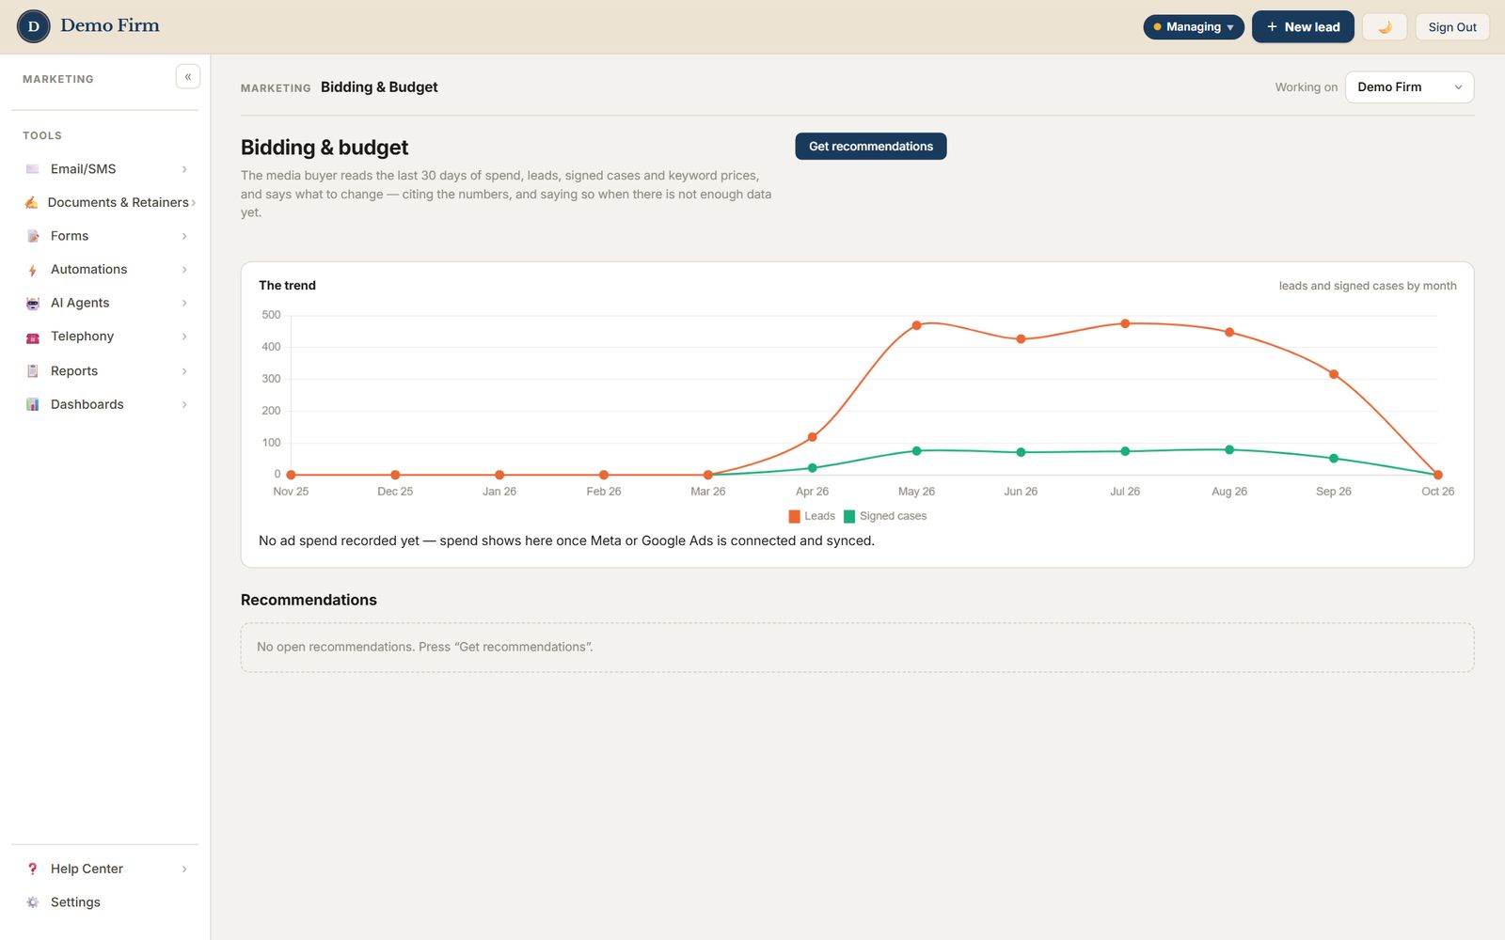The height and width of the screenshot is (940, 1505).
Task: Toggle the Signed cases legend swatch
Action: coord(849,516)
